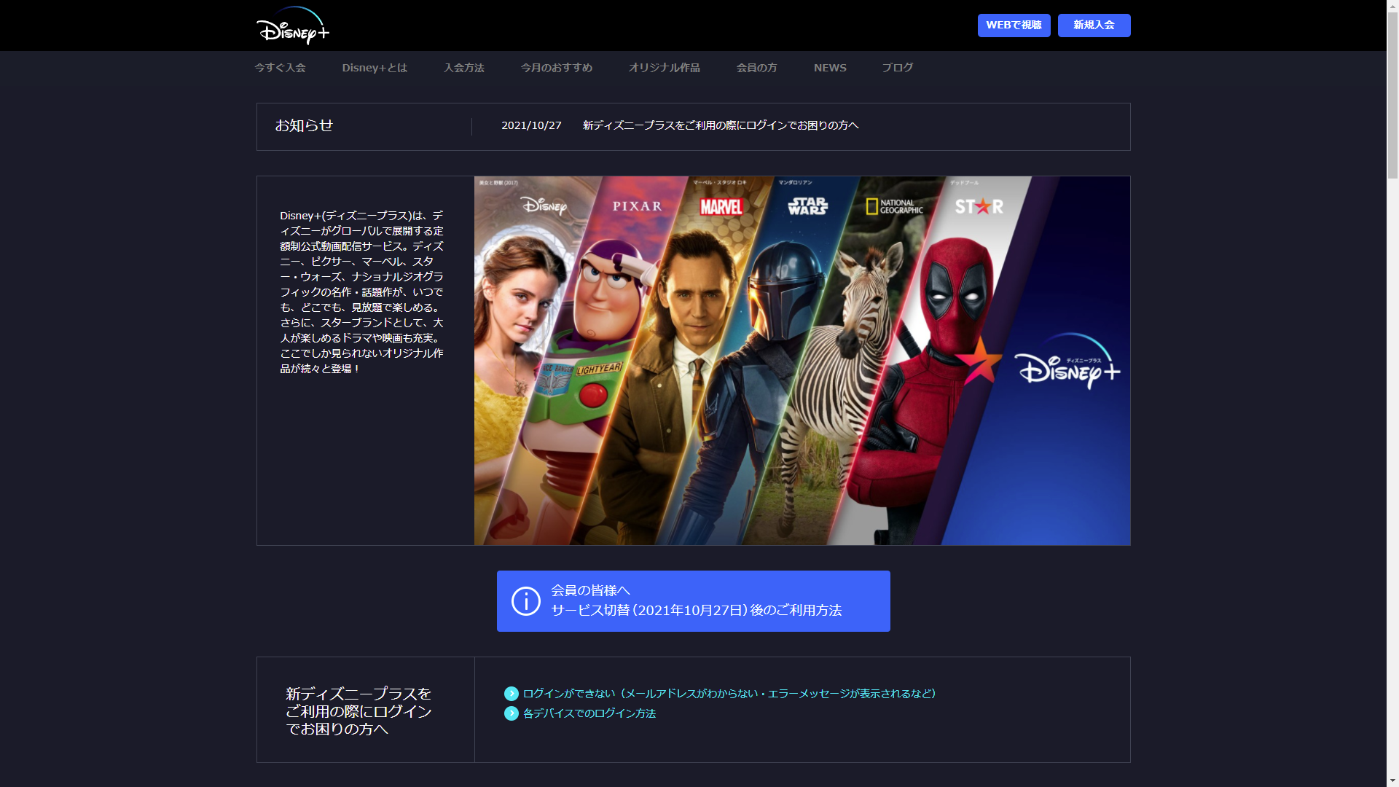The image size is (1399, 787).
Task: Open the ブログ navigation item
Action: pos(897,68)
